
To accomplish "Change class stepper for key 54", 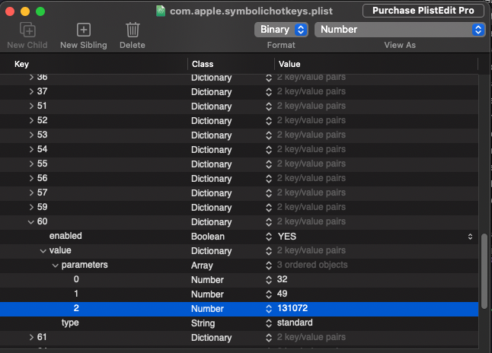I will [269, 150].
